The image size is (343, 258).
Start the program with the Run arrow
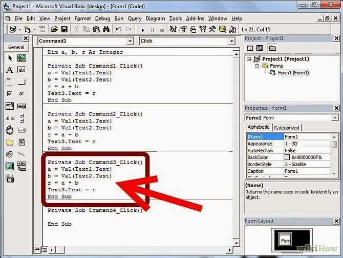[143, 30]
